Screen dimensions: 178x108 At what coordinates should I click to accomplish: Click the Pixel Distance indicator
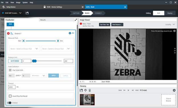(x=117, y=25)
